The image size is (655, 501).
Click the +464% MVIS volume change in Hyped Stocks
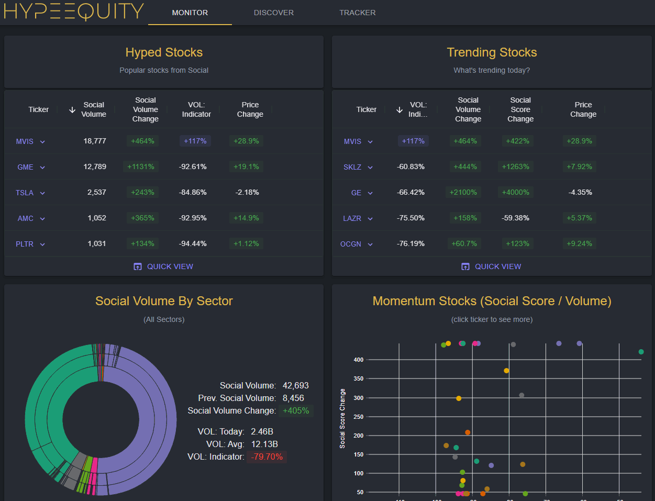pyautogui.click(x=142, y=141)
